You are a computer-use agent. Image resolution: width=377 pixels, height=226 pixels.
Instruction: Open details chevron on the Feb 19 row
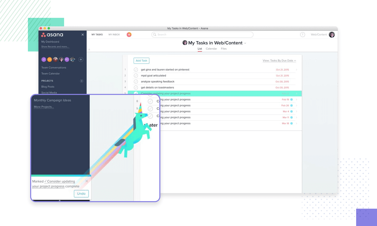[x=297, y=99]
